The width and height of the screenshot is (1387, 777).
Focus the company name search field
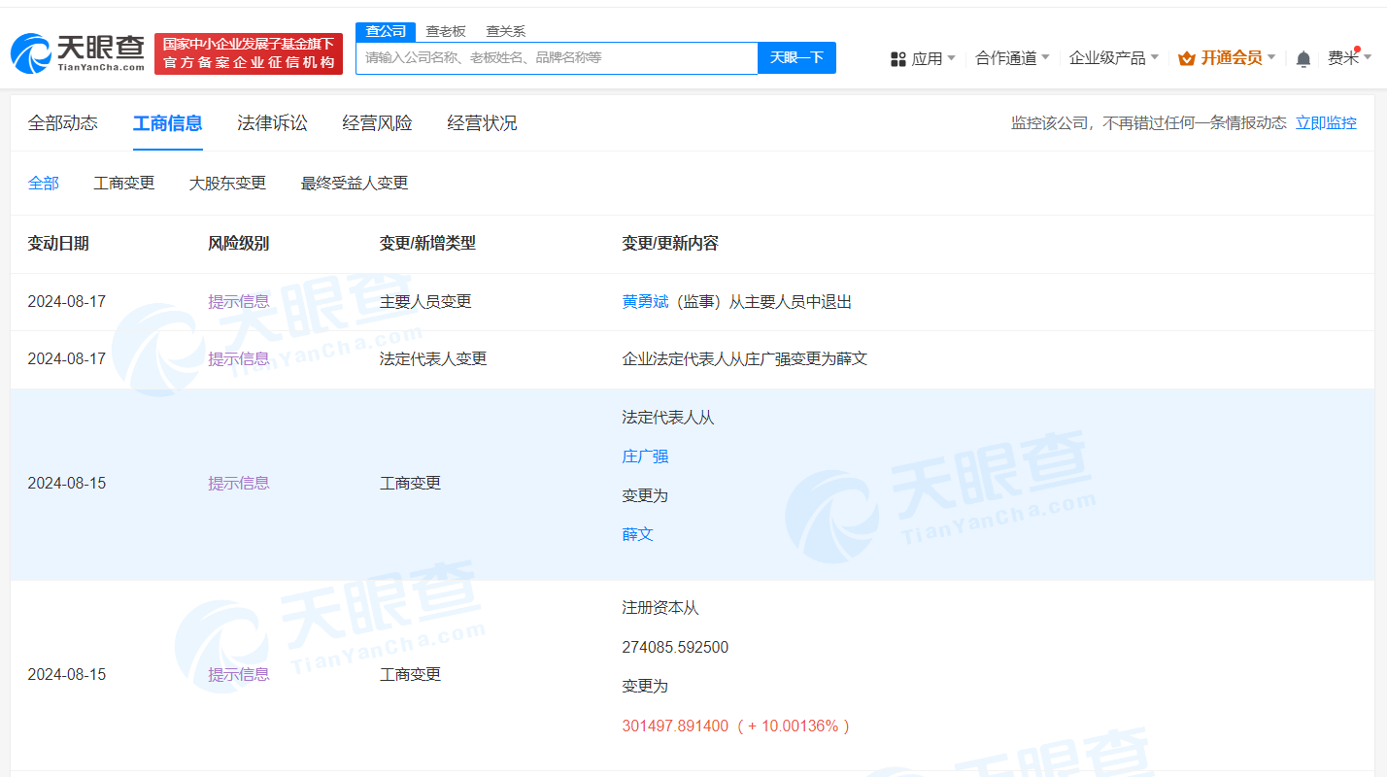(556, 58)
